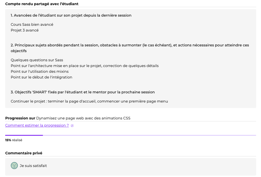Click the 'Point sur l'utilisation des mixins' line
261x177 pixels.
(40, 72)
